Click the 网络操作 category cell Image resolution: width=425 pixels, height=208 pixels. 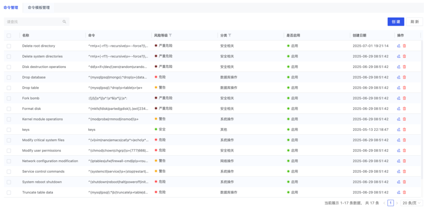(227, 161)
